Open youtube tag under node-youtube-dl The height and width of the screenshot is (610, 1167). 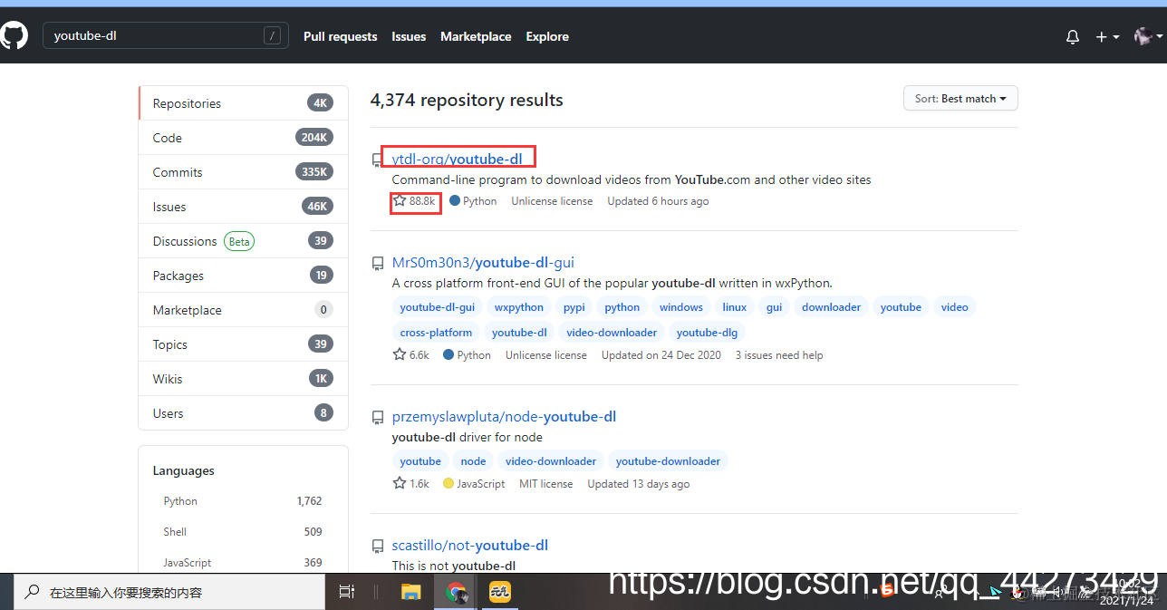point(420,461)
